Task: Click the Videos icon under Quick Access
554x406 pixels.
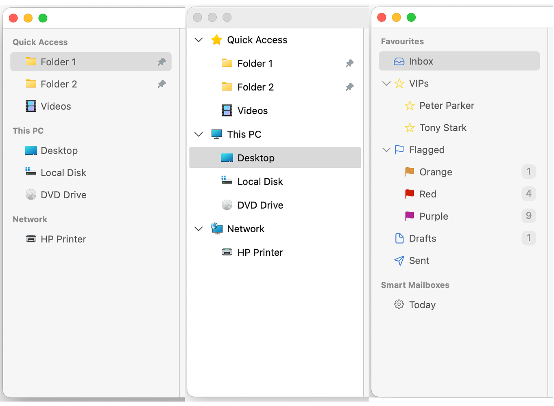Action: pyautogui.click(x=31, y=106)
